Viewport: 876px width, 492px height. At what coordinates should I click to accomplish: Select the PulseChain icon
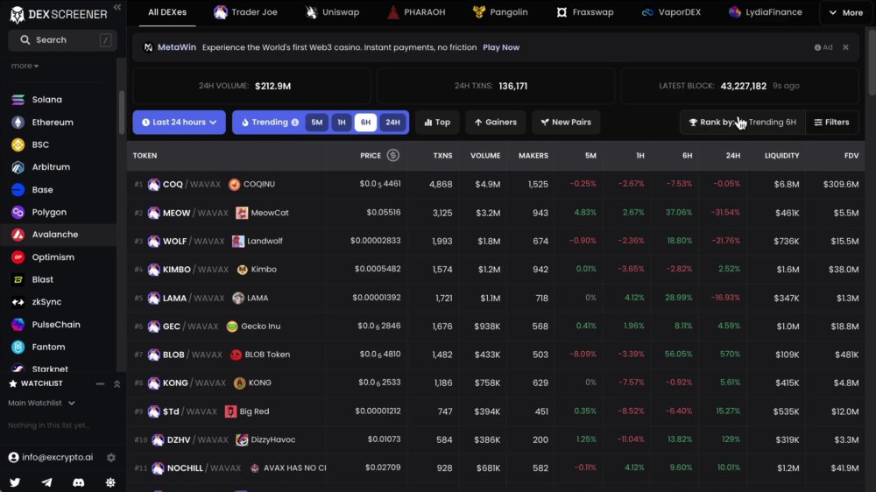[18, 325]
